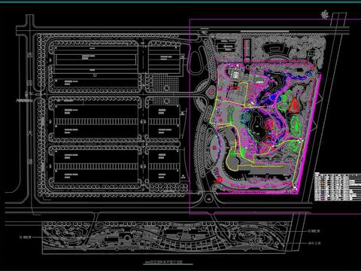Select the street name on the vertical road
The width and height of the screenshot is (361, 271).
(30, 108)
